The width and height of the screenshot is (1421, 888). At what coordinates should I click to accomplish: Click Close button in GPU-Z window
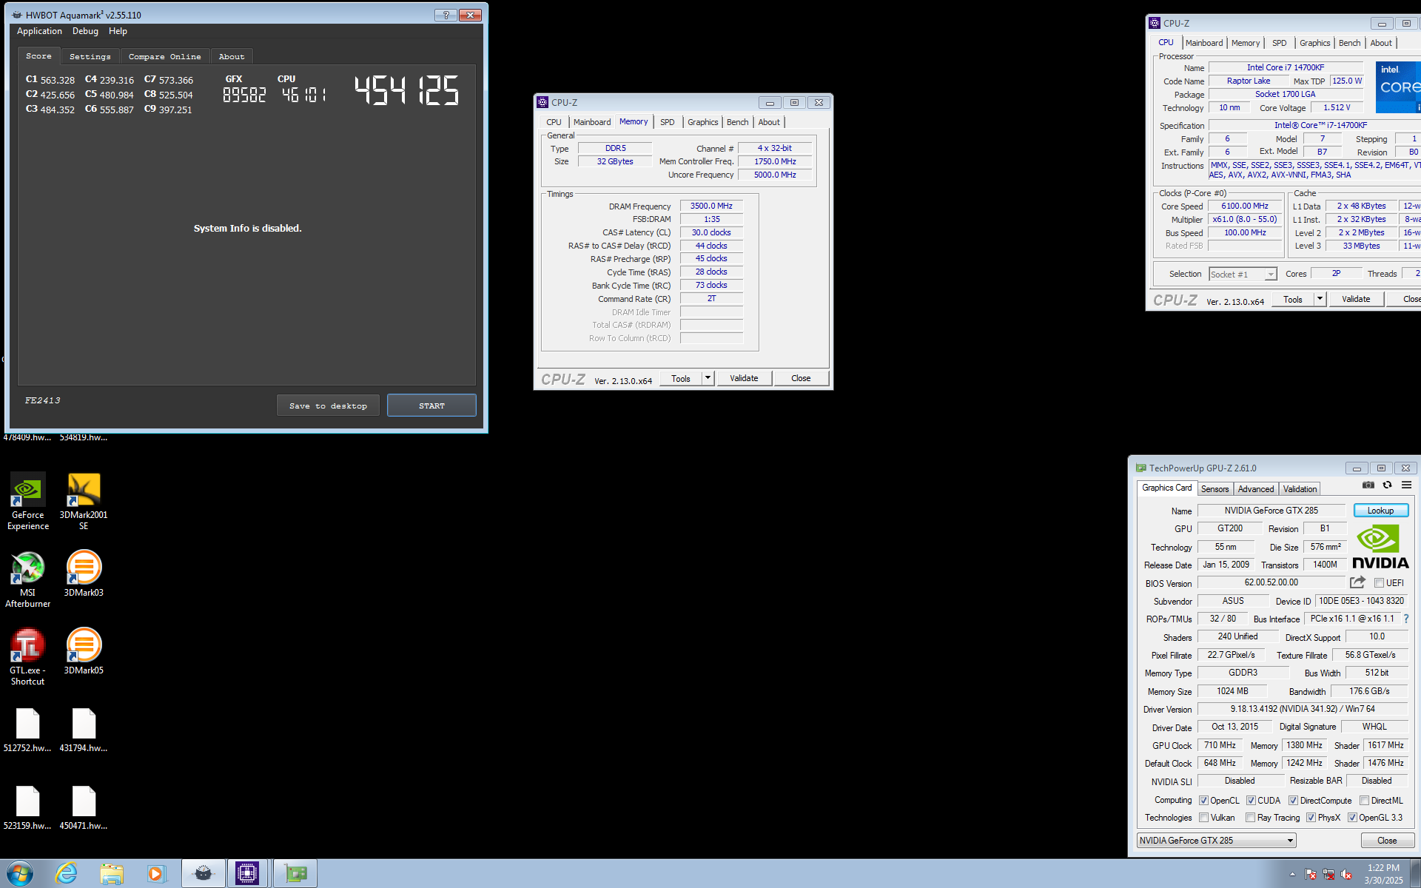[1387, 841]
